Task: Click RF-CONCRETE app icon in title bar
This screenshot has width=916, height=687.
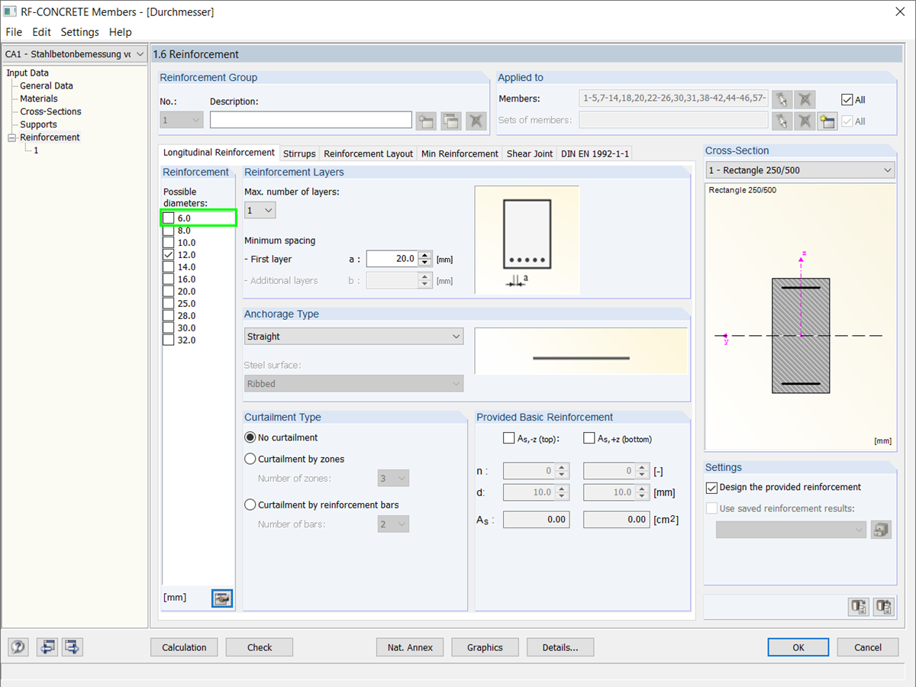Action: click(x=11, y=11)
